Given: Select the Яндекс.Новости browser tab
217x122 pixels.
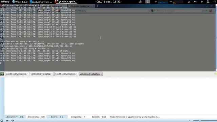Looking at the screenshot, I should 81,6.
